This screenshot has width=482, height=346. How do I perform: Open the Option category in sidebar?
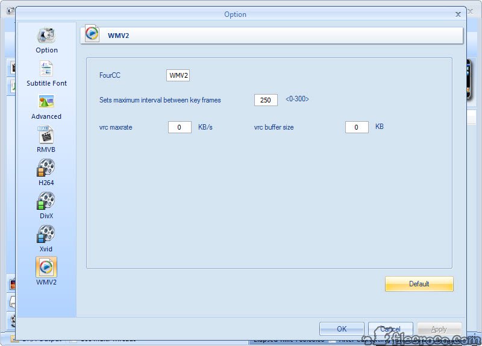[x=46, y=40]
